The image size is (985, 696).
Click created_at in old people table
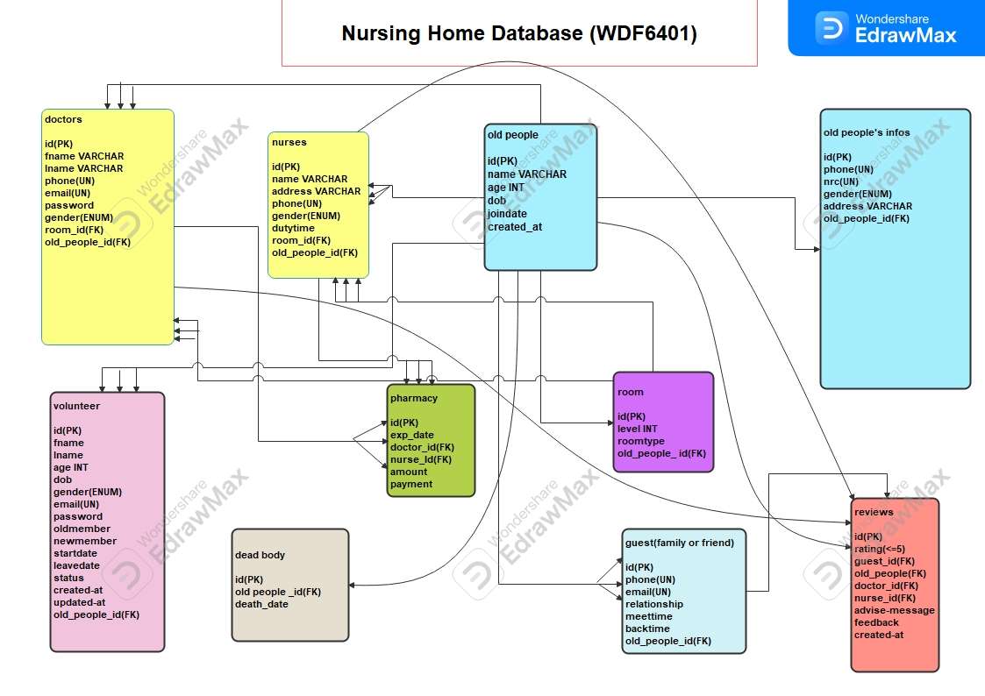pyautogui.click(x=515, y=227)
